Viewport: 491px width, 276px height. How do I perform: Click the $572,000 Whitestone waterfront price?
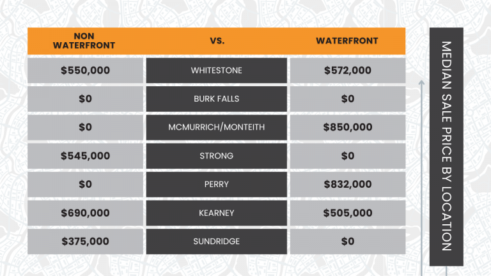click(x=347, y=70)
